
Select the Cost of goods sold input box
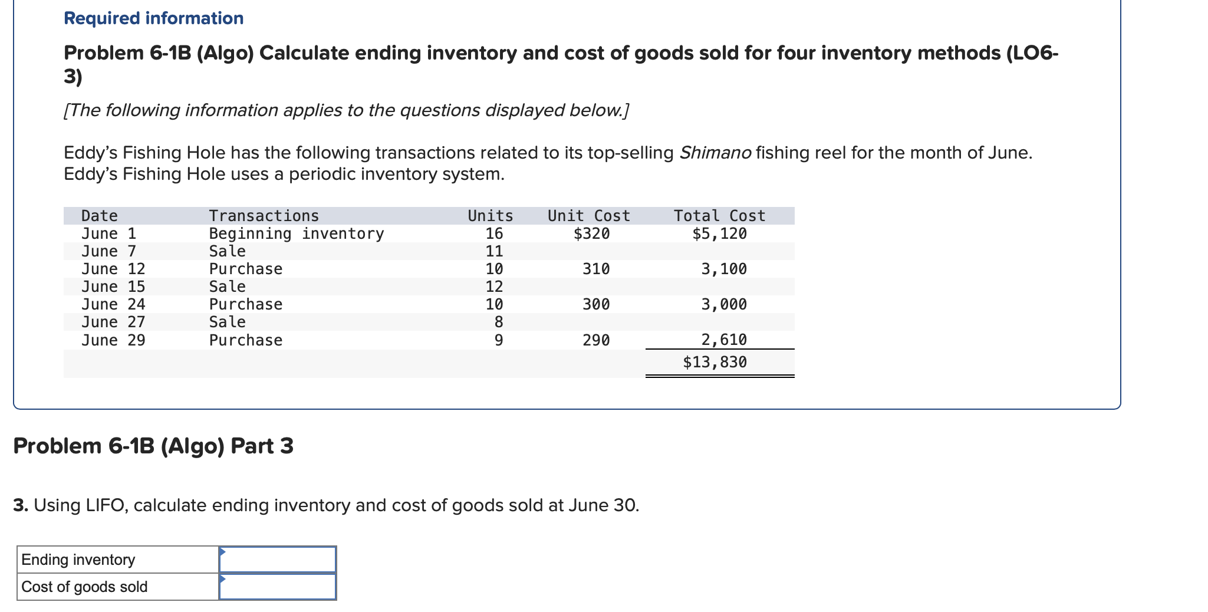pos(277,585)
